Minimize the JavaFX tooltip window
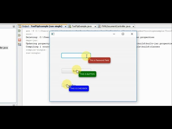172x129 pixels. click(x=114, y=34)
